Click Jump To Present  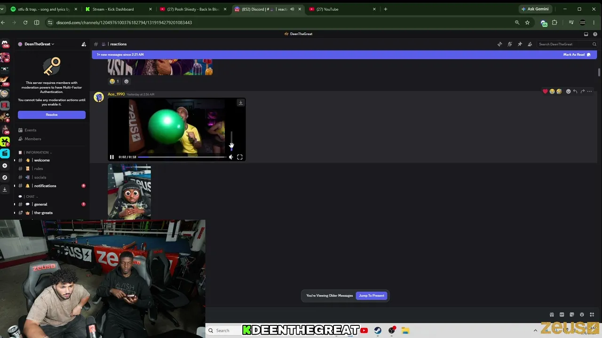pyautogui.click(x=372, y=296)
